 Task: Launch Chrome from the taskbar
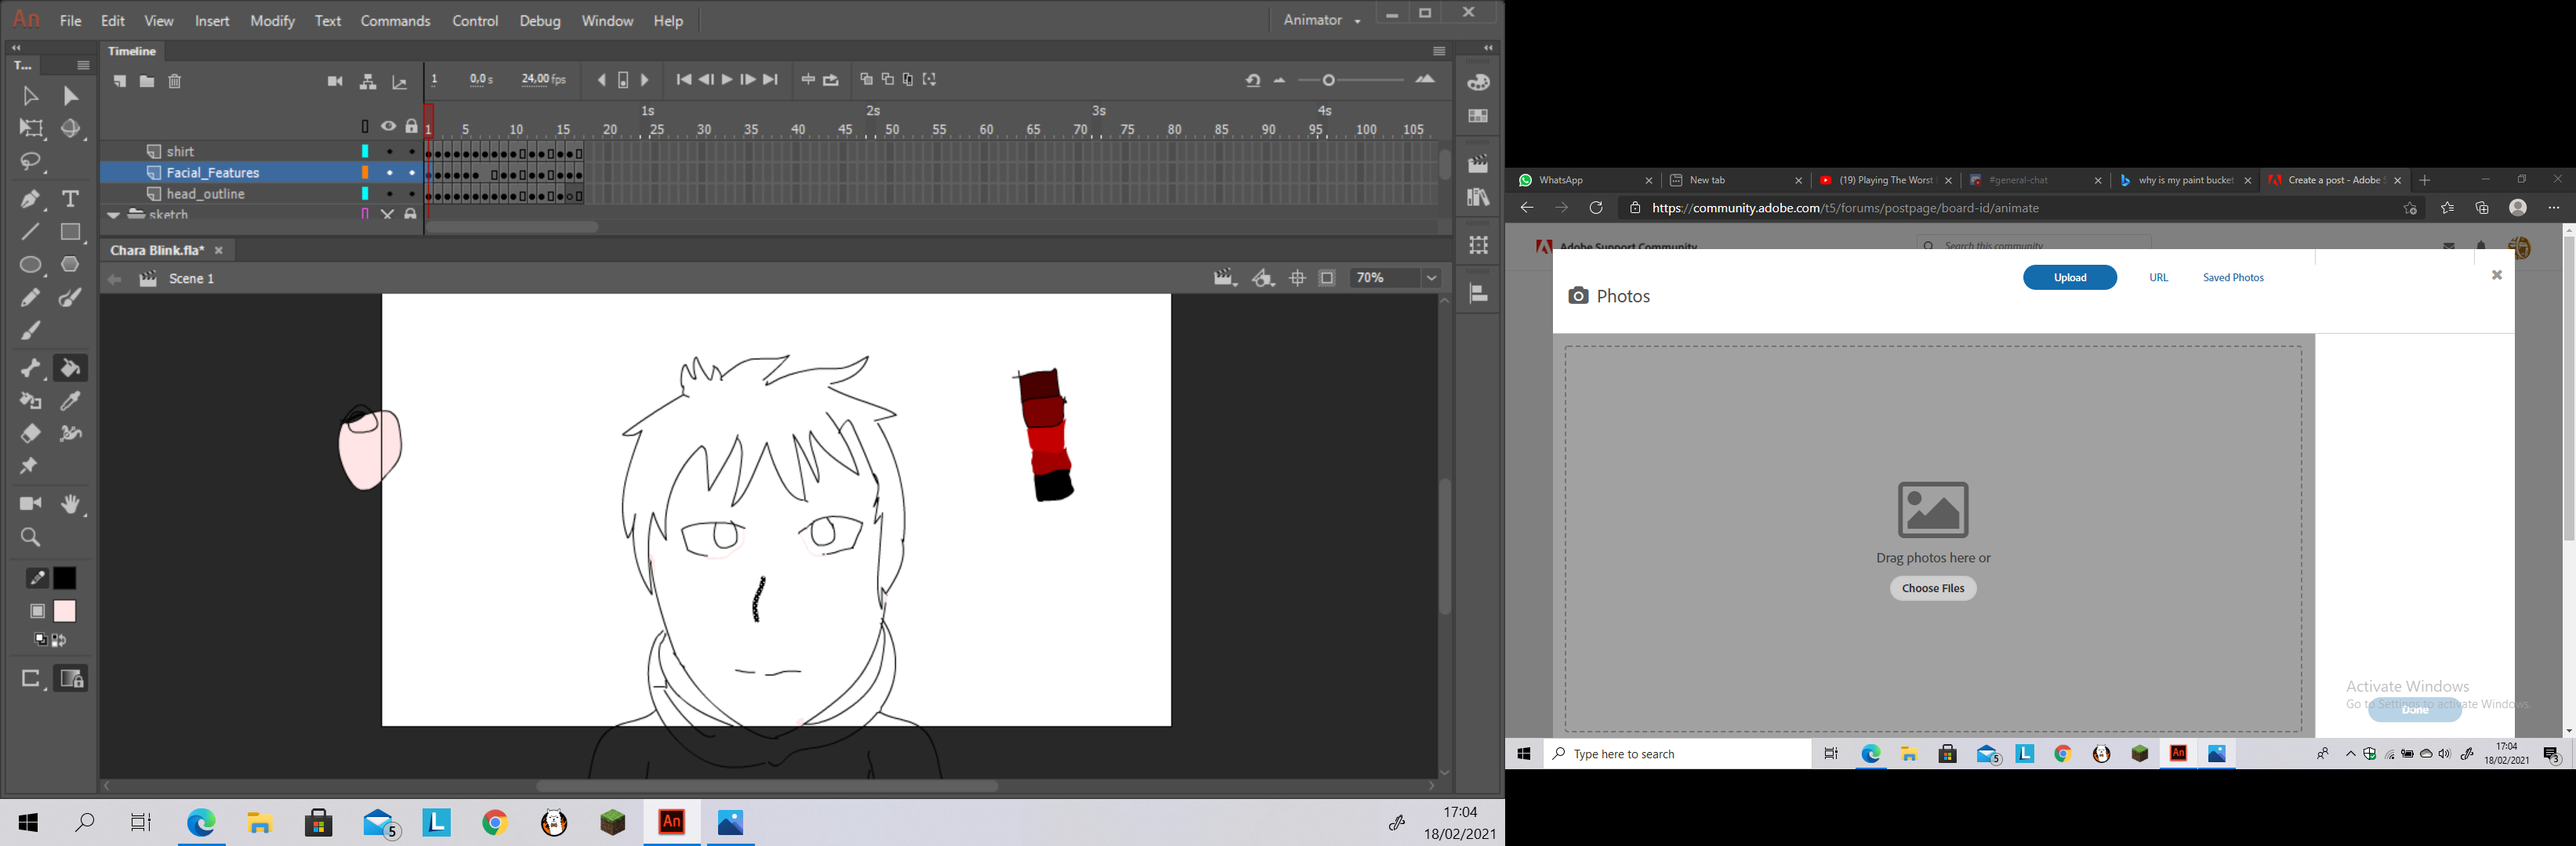495,822
